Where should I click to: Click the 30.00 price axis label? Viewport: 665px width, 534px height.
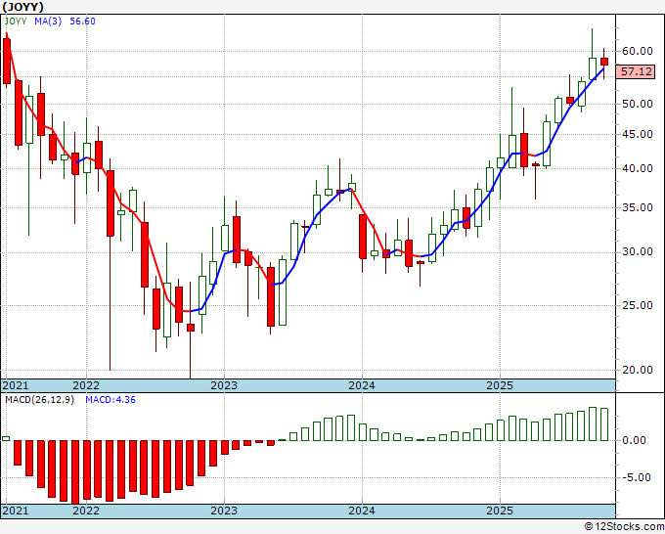[638, 251]
